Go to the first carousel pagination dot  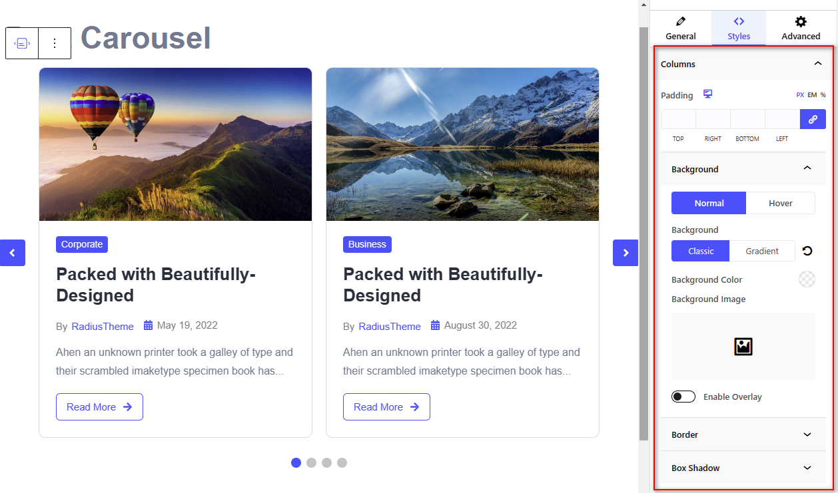[296, 462]
